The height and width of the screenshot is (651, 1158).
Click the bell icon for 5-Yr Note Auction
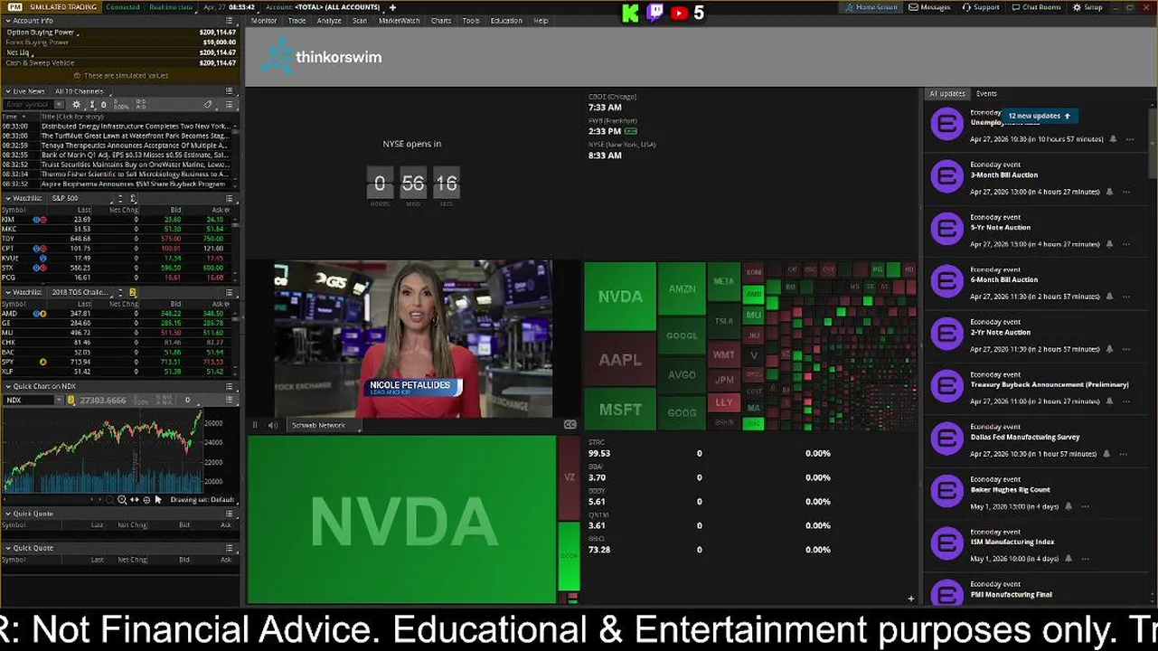tap(1109, 244)
